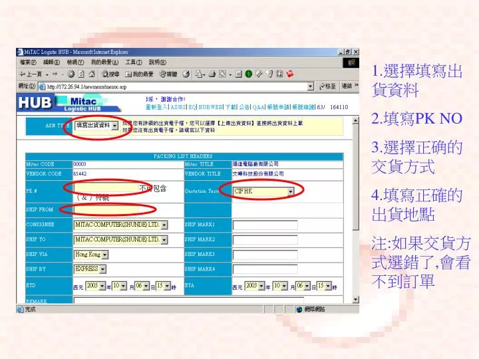Click the SHIP MARK3 input field

[265, 255]
